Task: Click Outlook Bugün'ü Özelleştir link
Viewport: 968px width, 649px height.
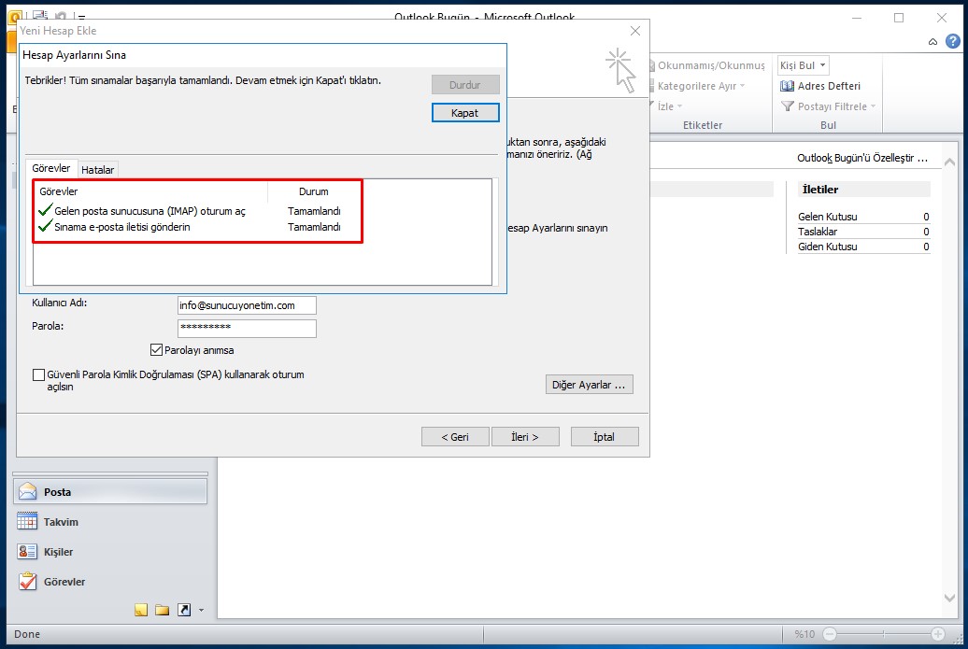Action: [x=861, y=158]
